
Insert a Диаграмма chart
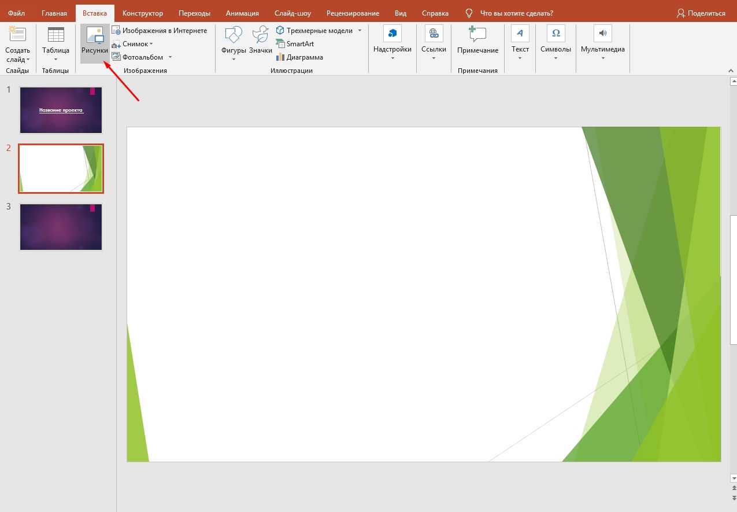click(x=299, y=57)
